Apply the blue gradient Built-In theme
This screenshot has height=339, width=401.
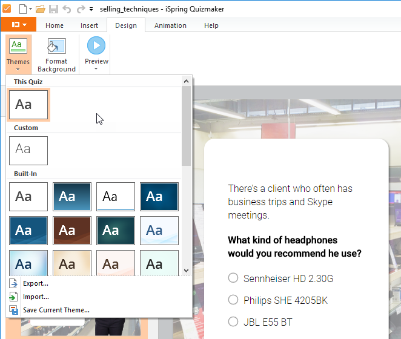[x=72, y=197]
